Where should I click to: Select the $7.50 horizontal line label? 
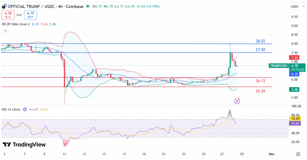click(x=260, y=50)
